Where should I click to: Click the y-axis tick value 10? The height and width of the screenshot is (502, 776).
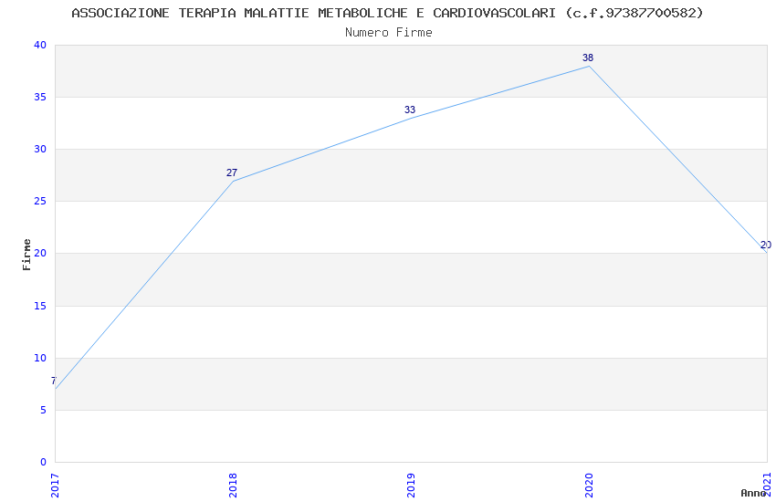point(40,358)
